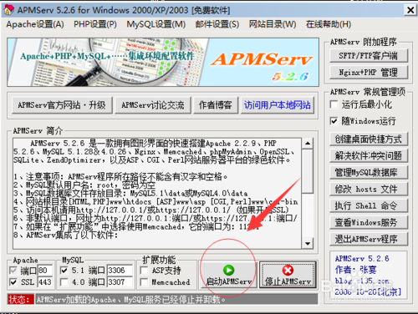Toggle the MySQL 5.1 checkbox
The width and height of the screenshot is (418, 314).
point(64,270)
